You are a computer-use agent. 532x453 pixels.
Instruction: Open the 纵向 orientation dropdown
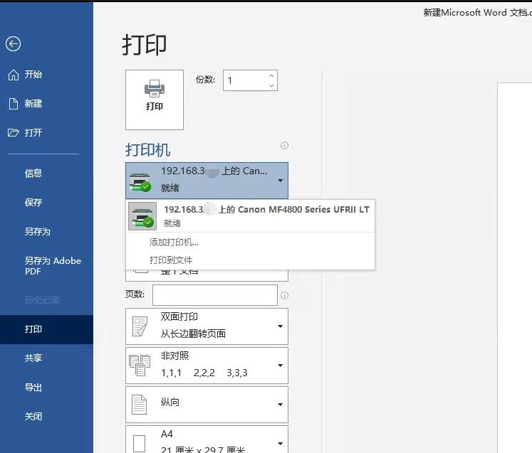207,405
